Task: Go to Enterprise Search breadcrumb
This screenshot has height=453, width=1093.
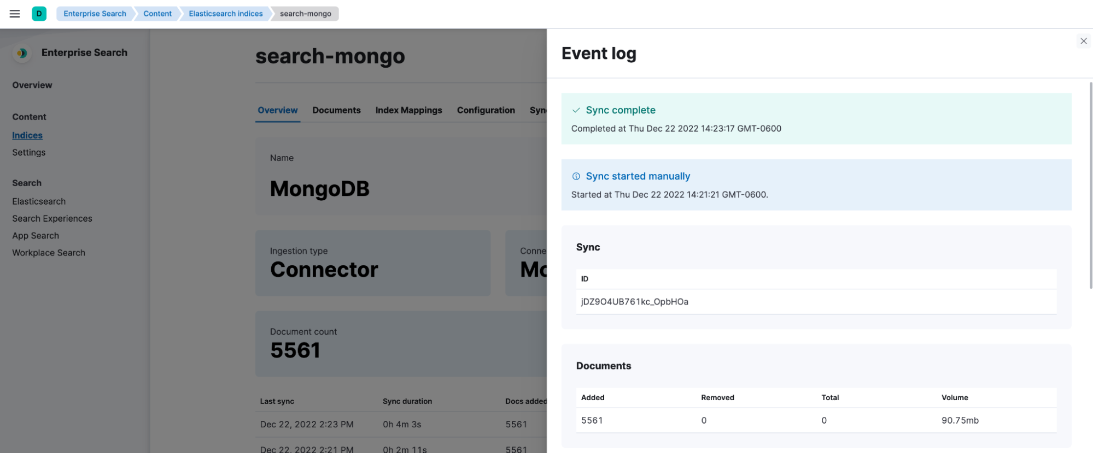Action: 95,14
